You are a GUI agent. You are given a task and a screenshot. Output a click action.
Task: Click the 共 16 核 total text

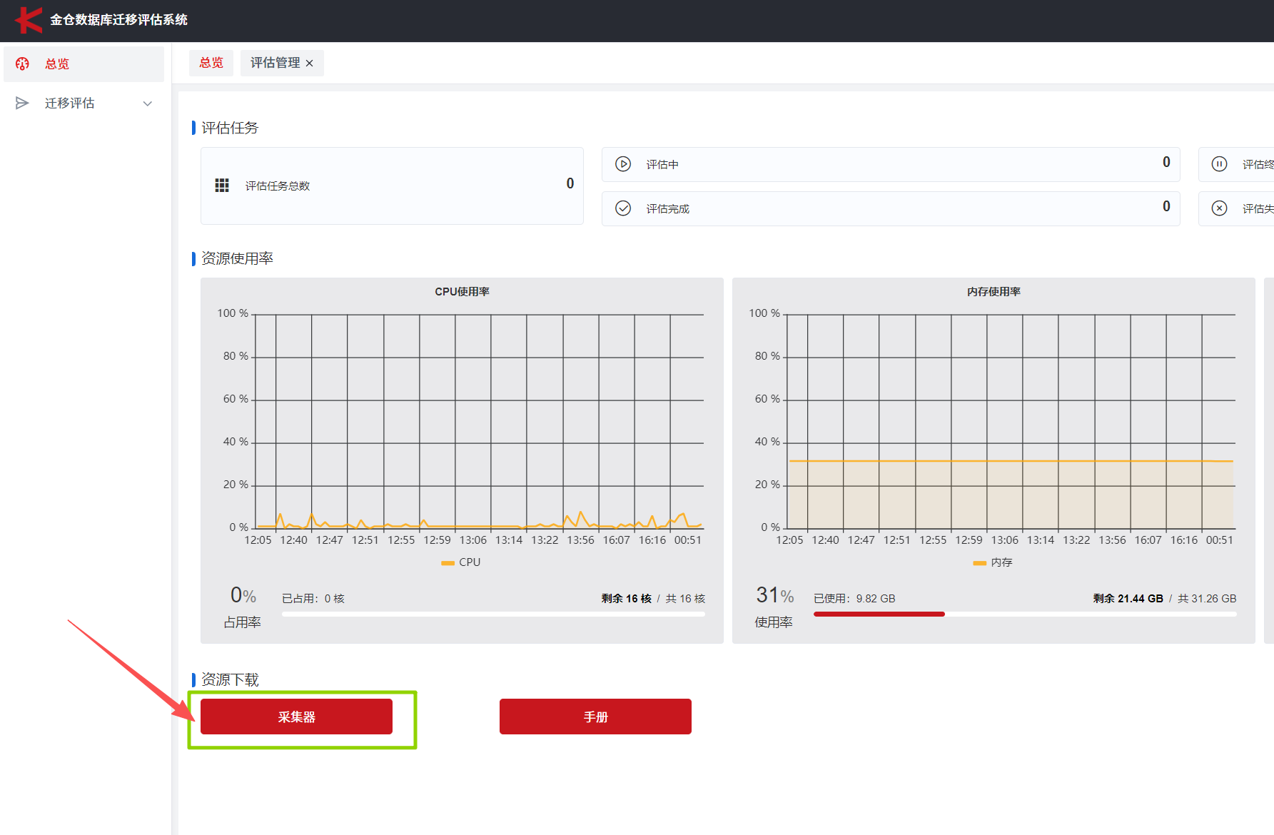point(685,598)
